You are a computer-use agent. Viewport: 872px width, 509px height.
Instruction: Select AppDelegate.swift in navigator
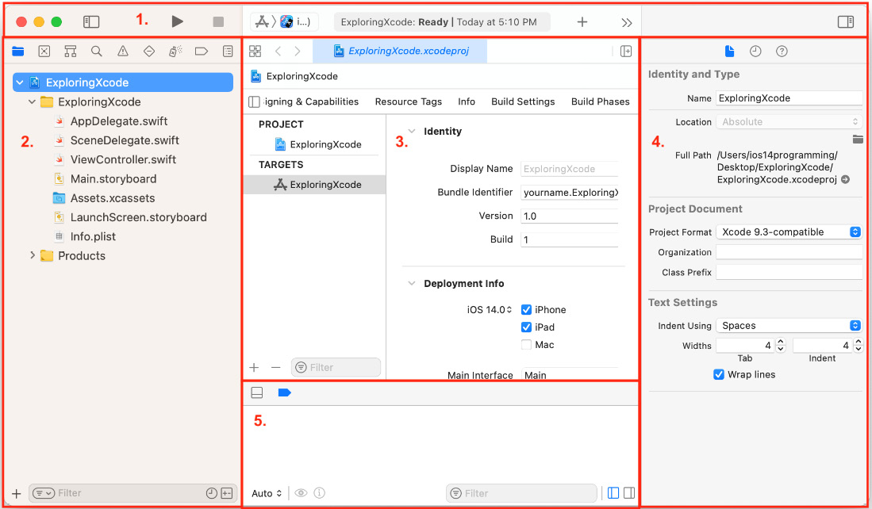pos(118,121)
